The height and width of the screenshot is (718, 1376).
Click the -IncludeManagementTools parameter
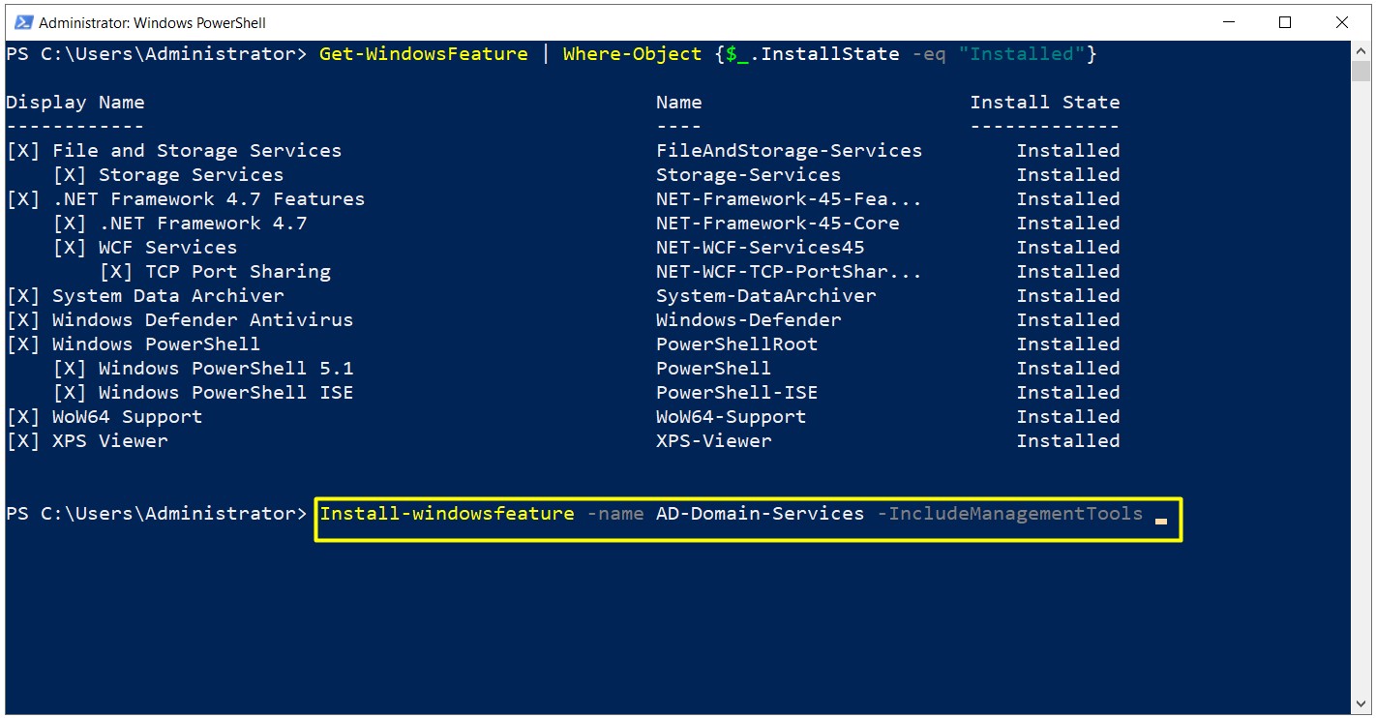(1009, 514)
